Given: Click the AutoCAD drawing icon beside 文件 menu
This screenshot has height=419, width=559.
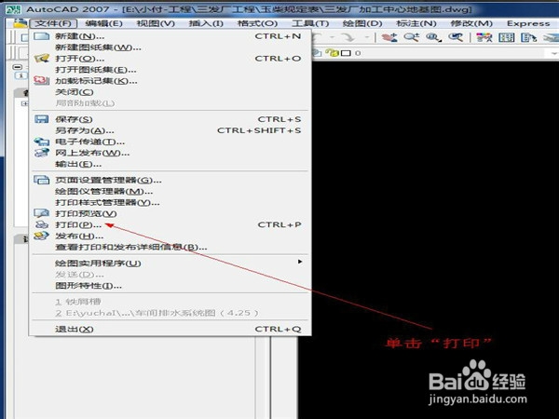Looking at the screenshot, I should 20,23.
